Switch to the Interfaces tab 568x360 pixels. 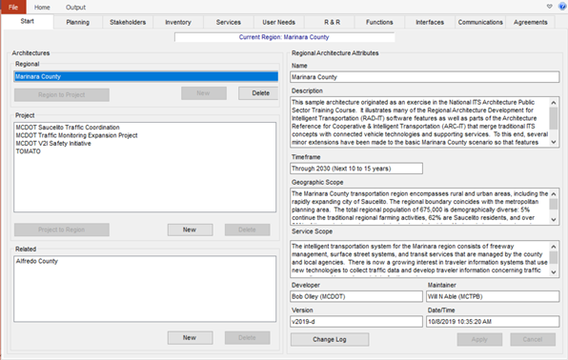coord(430,22)
